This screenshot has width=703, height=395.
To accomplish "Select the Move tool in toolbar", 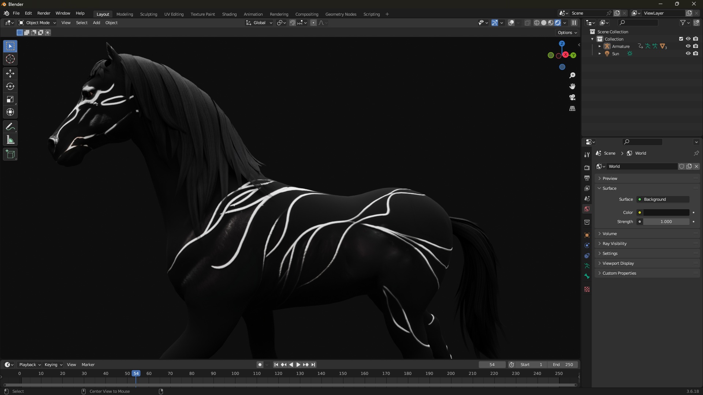I will pyautogui.click(x=10, y=74).
